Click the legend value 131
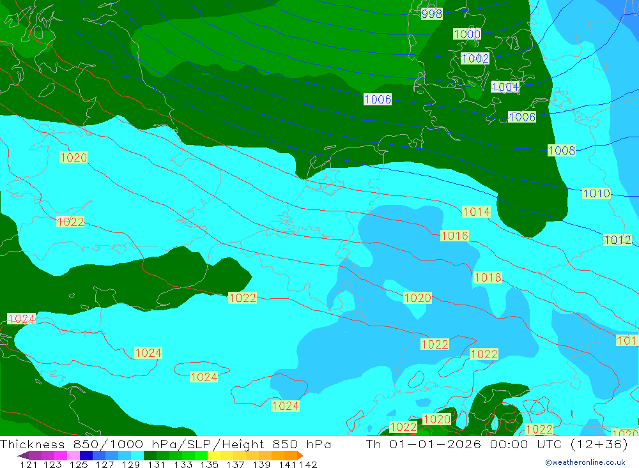The width and height of the screenshot is (639, 468). tap(157, 464)
